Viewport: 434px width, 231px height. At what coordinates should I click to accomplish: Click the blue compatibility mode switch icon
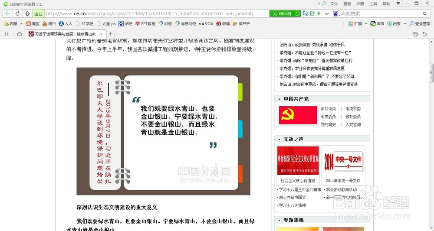(x=305, y=13)
